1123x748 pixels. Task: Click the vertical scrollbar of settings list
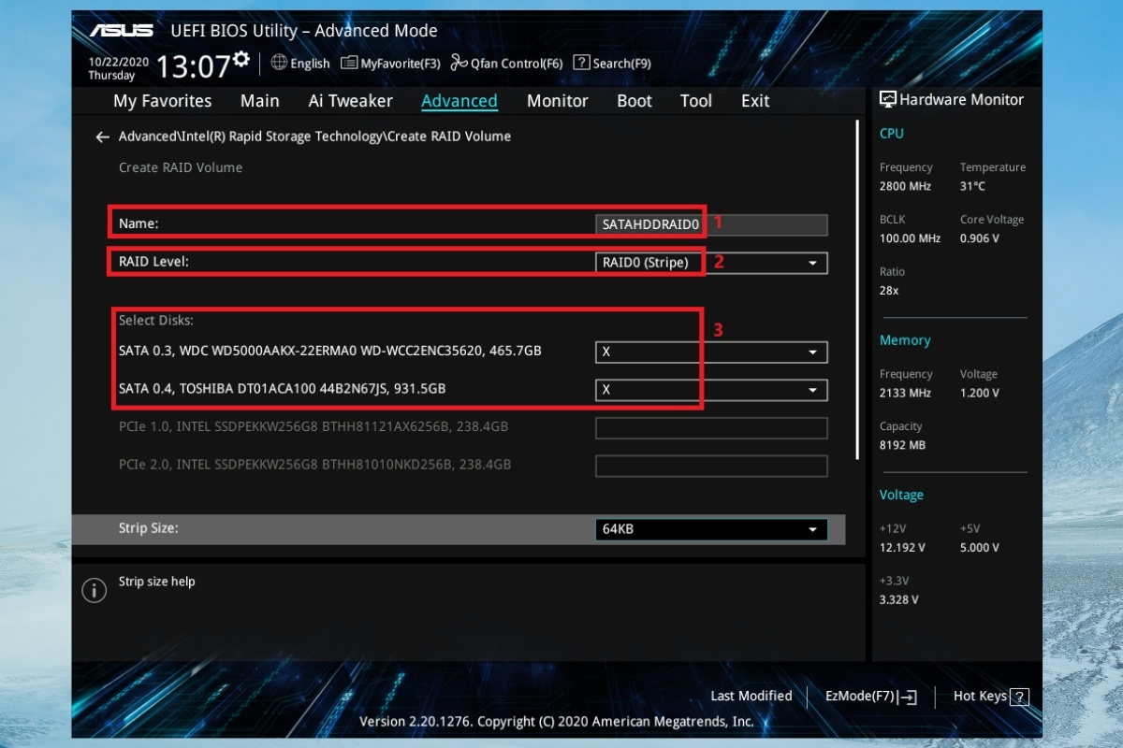858,290
